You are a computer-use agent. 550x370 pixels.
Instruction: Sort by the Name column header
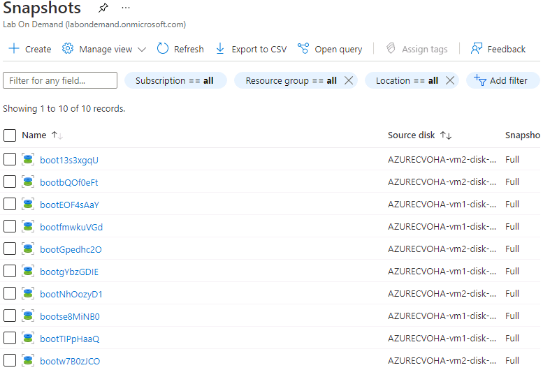[34, 135]
